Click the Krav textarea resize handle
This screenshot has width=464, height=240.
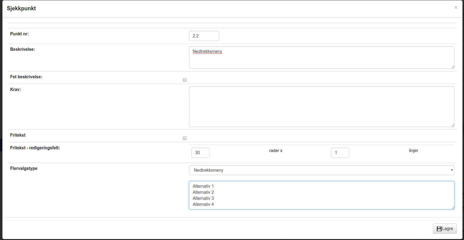click(x=453, y=125)
